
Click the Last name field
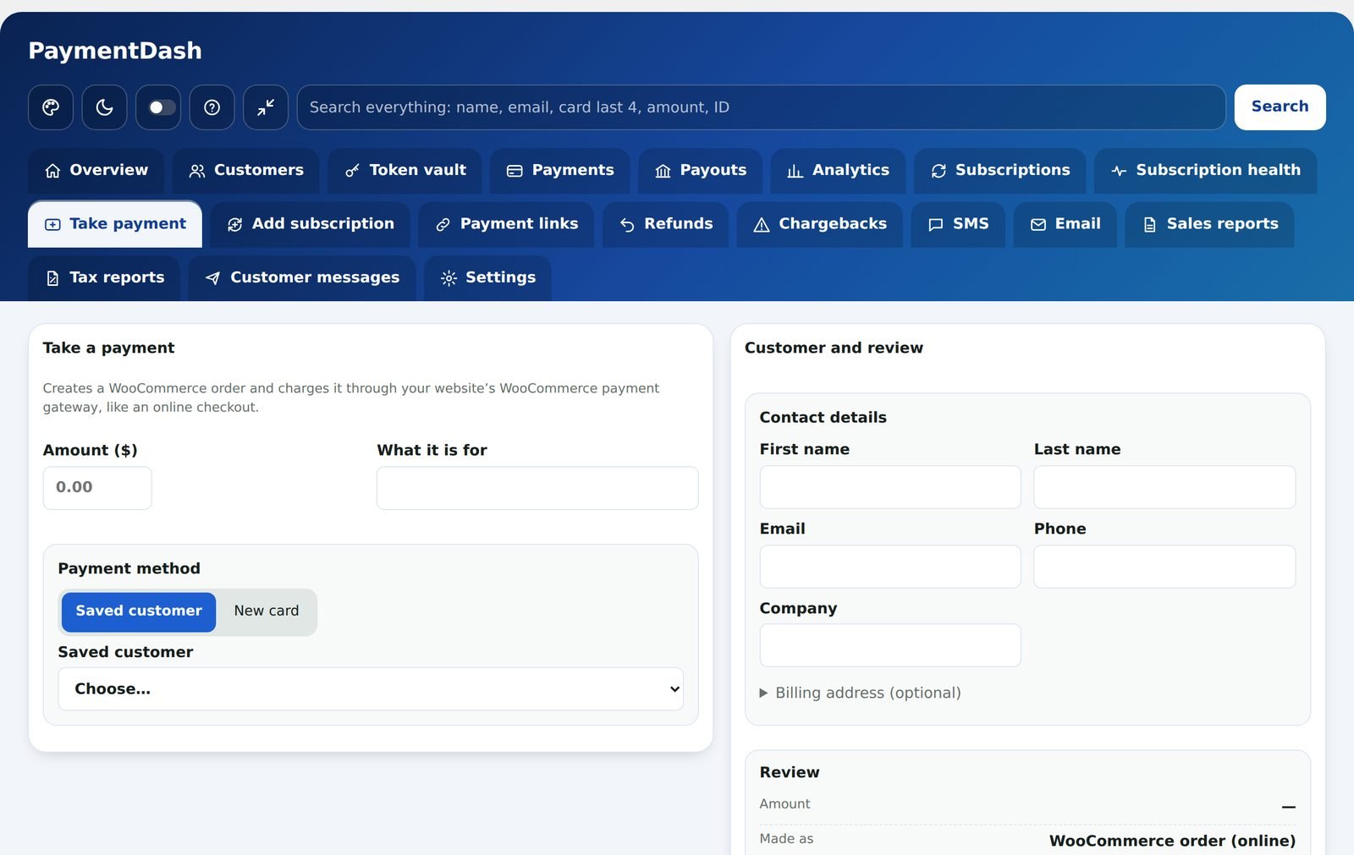click(x=1164, y=487)
